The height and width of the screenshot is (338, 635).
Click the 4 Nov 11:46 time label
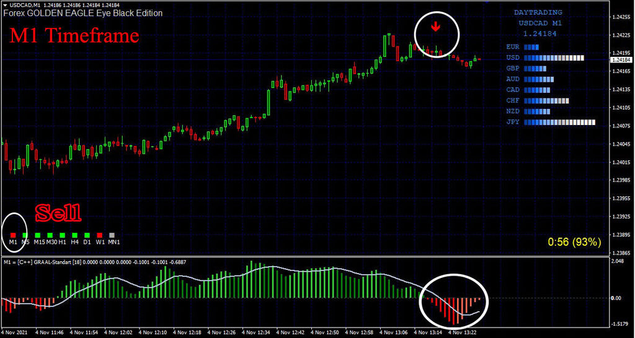pos(49,332)
